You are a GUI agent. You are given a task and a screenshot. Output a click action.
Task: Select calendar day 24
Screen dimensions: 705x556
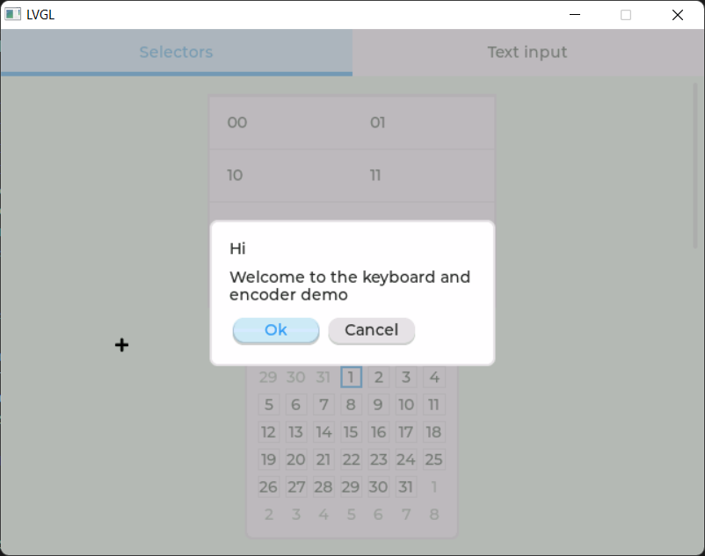pos(406,459)
